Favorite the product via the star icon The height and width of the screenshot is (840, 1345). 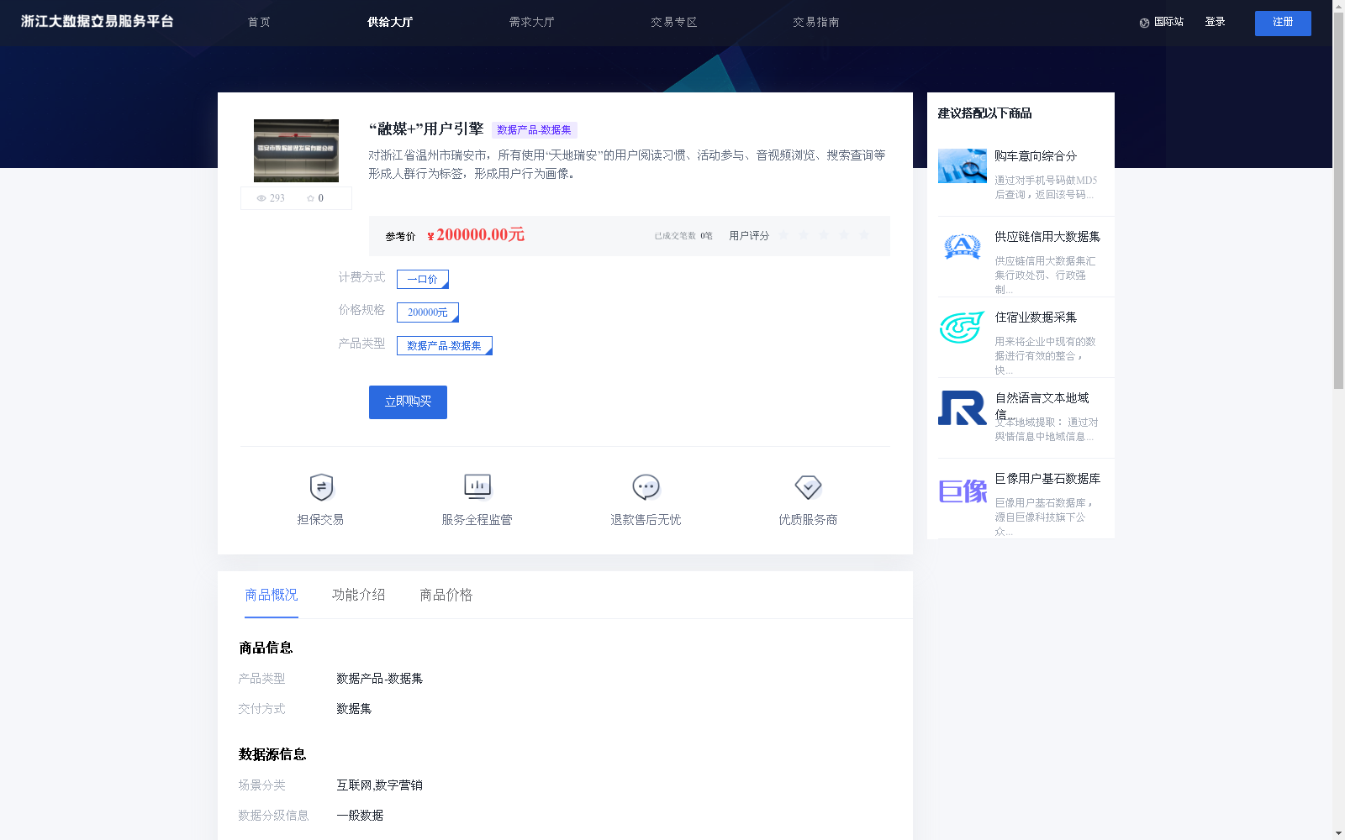coord(310,198)
